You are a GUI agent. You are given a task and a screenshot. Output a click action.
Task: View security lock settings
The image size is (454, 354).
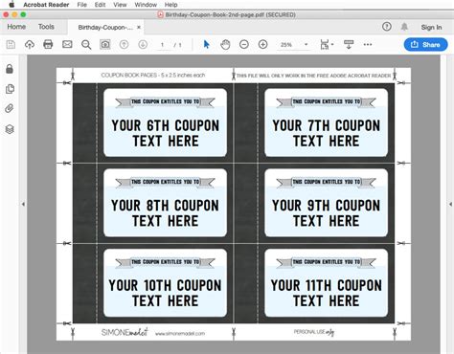pyautogui.click(x=10, y=69)
